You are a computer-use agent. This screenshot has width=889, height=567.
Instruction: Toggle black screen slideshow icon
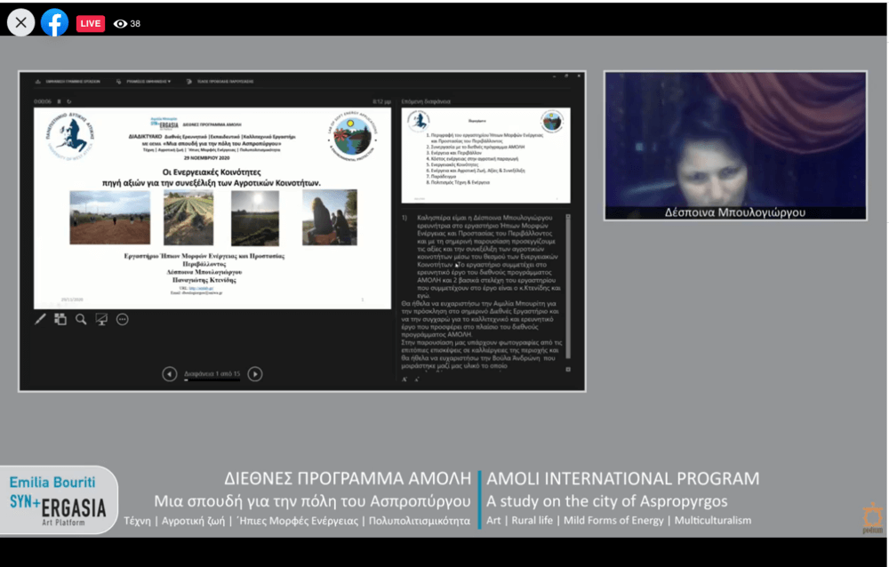(x=101, y=319)
